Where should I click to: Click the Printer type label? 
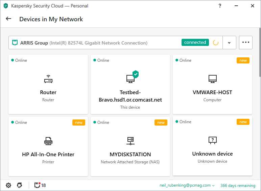click(x=48, y=162)
